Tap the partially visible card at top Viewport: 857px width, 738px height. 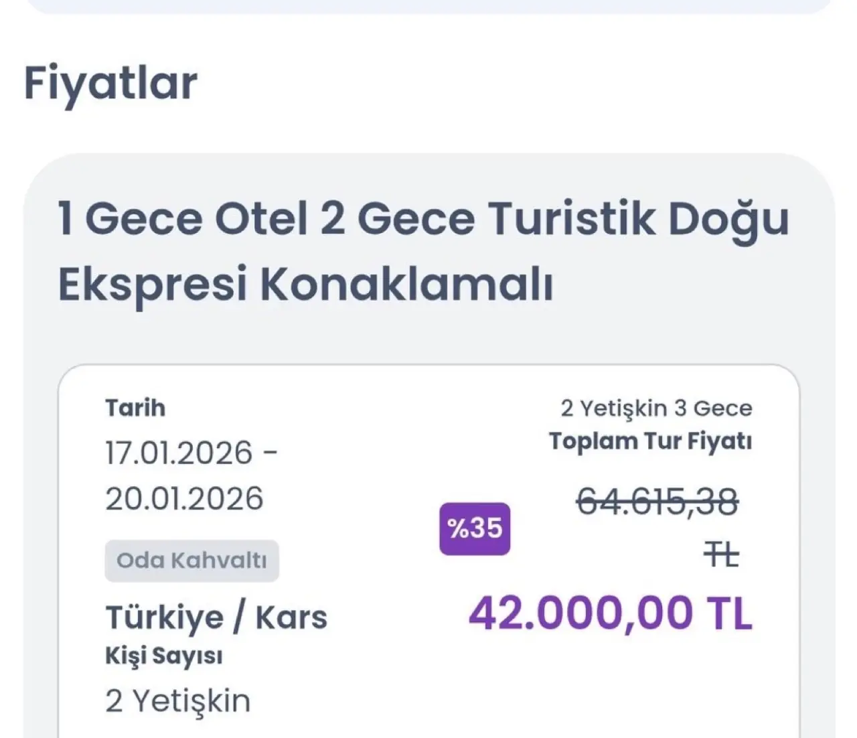428,5
